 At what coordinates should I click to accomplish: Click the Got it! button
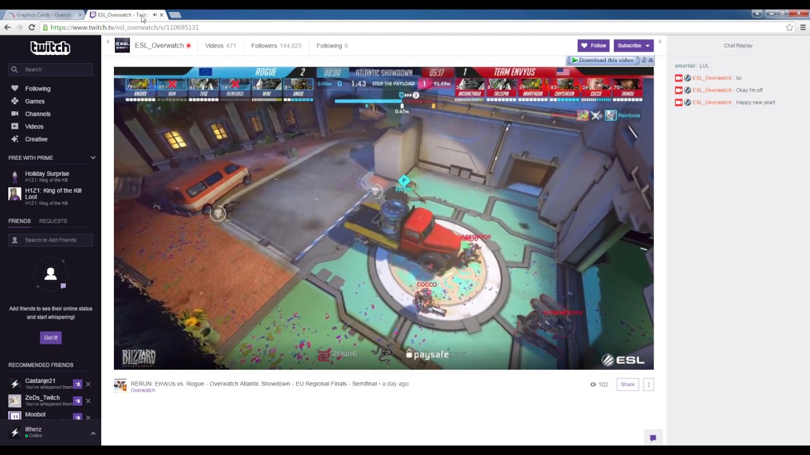click(51, 337)
